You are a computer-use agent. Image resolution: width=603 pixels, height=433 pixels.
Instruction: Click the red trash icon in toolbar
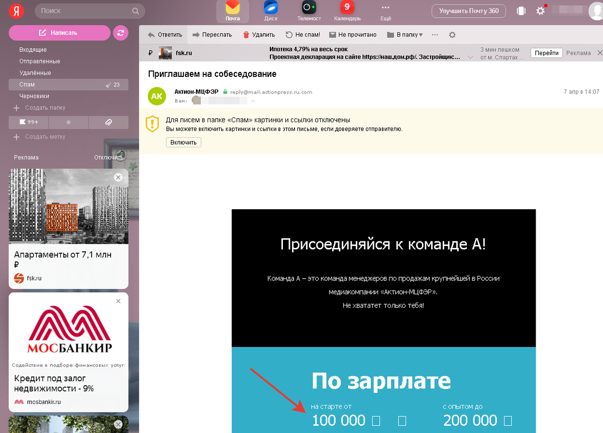coord(246,35)
